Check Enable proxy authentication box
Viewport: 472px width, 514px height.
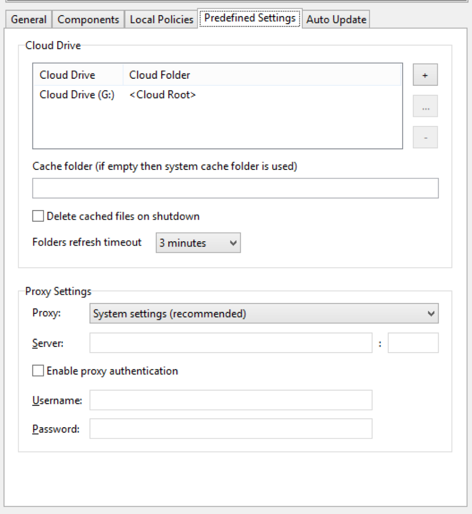tap(38, 371)
